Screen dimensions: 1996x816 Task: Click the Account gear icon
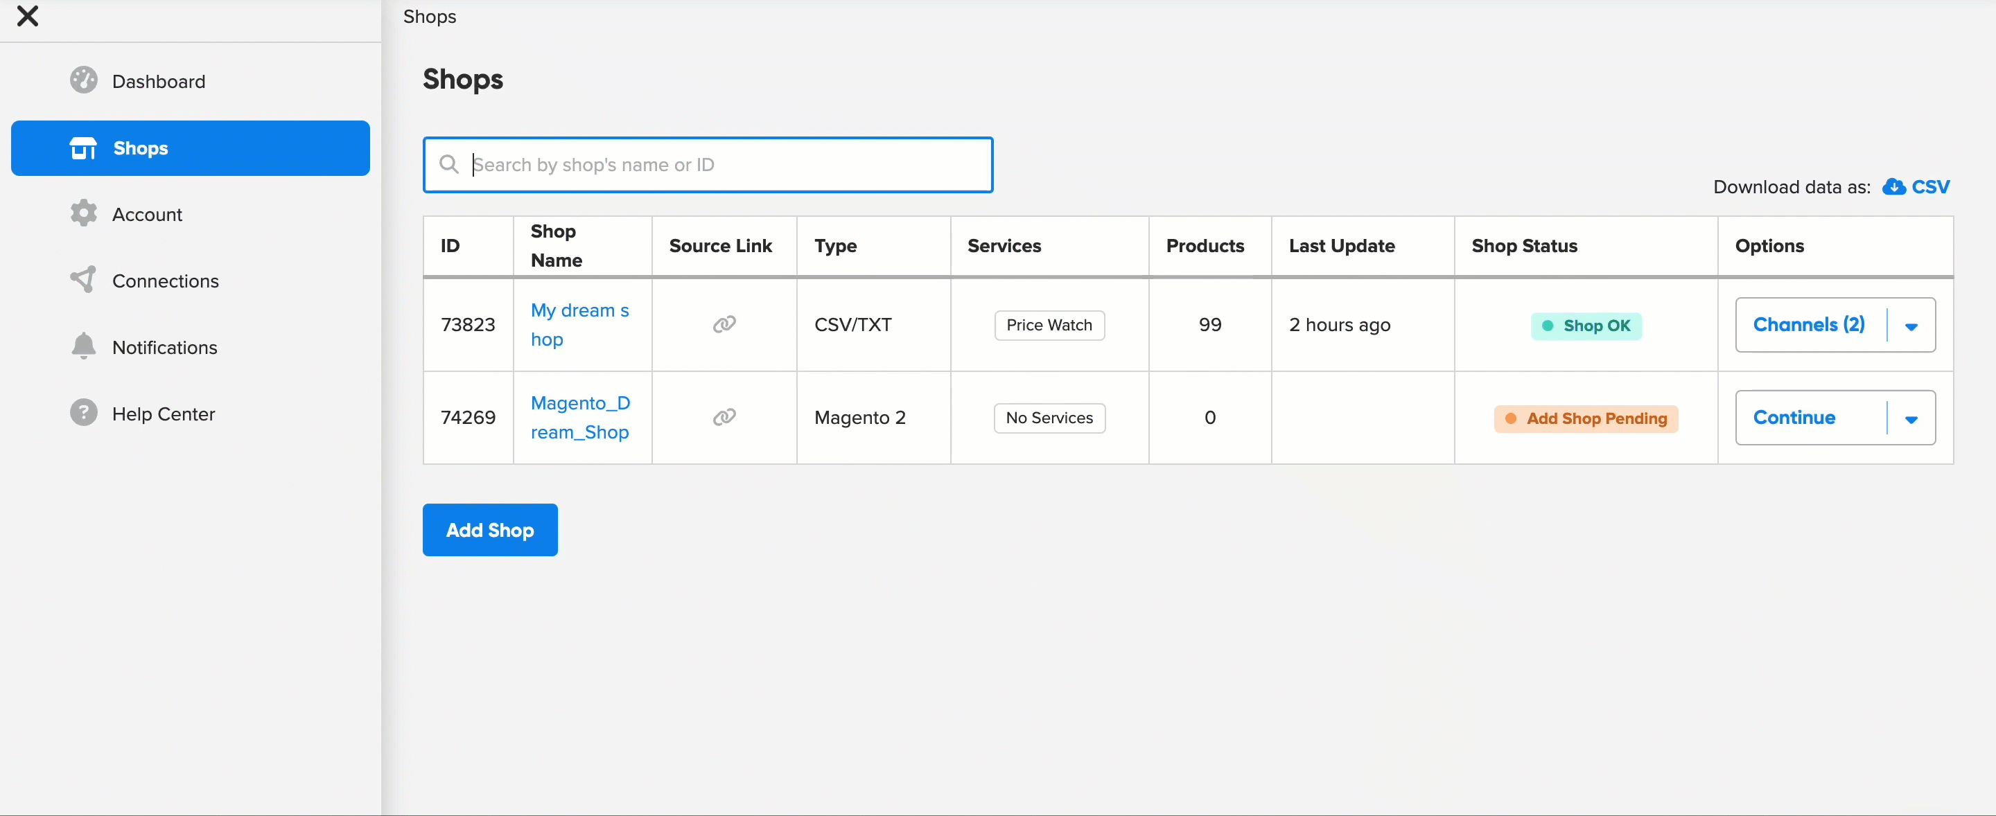pyautogui.click(x=84, y=213)
